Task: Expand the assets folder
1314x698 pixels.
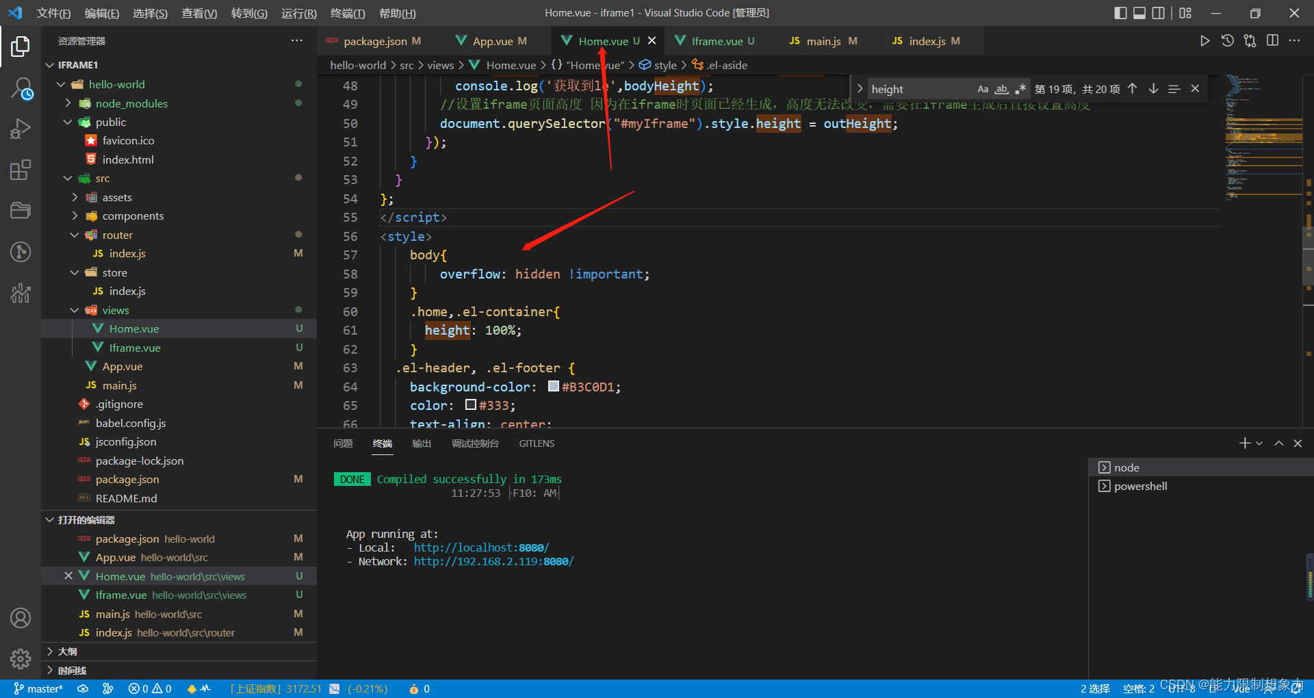Action: (x=75, y=197)
